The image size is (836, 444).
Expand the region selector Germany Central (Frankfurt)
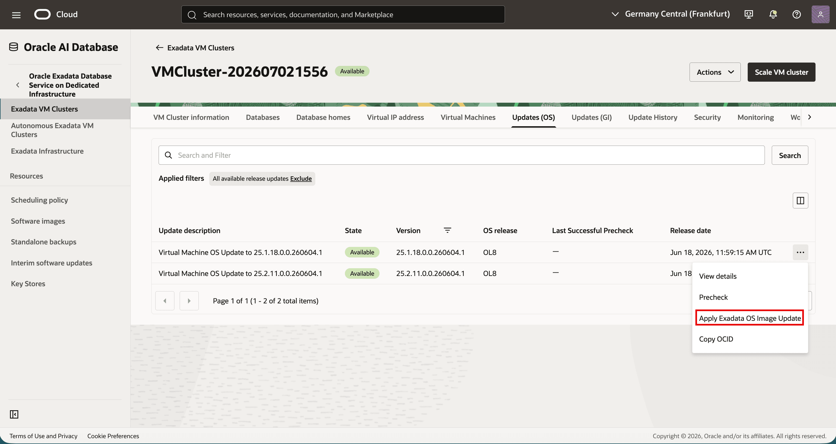(670, 14)
